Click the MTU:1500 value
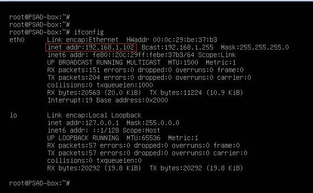 point(183,62)
